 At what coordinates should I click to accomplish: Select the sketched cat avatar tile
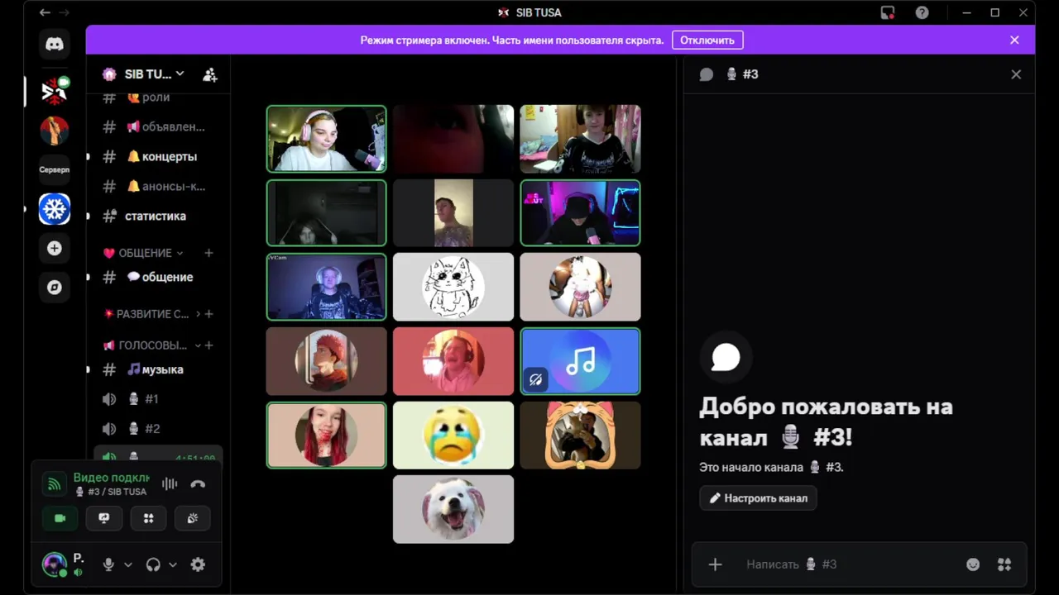(x=453, y=287)
